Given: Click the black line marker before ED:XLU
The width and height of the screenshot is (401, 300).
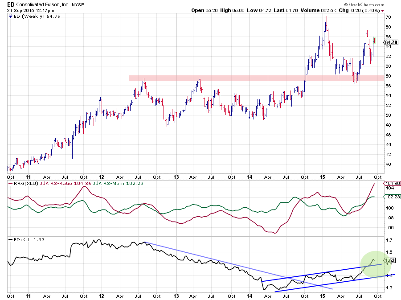Looking at the screenshot, I should [10, 240].
